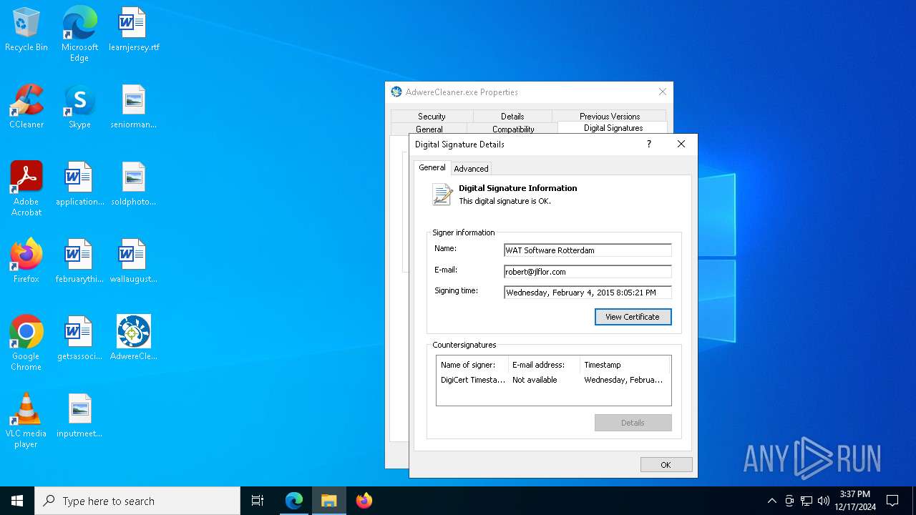Image resolution: width=916 pixels, height=515 pixels.
Task: Click the E-mail field robert@jlflor.com
Action: tap(588, 272)
